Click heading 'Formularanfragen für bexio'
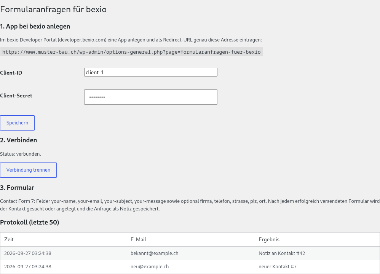The height and width of the screenshot is (274, 380). (53, 9)
